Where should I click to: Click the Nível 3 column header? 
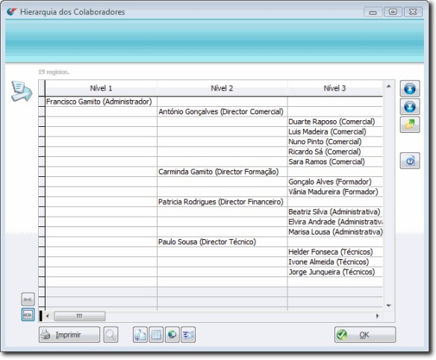point(334,88)
